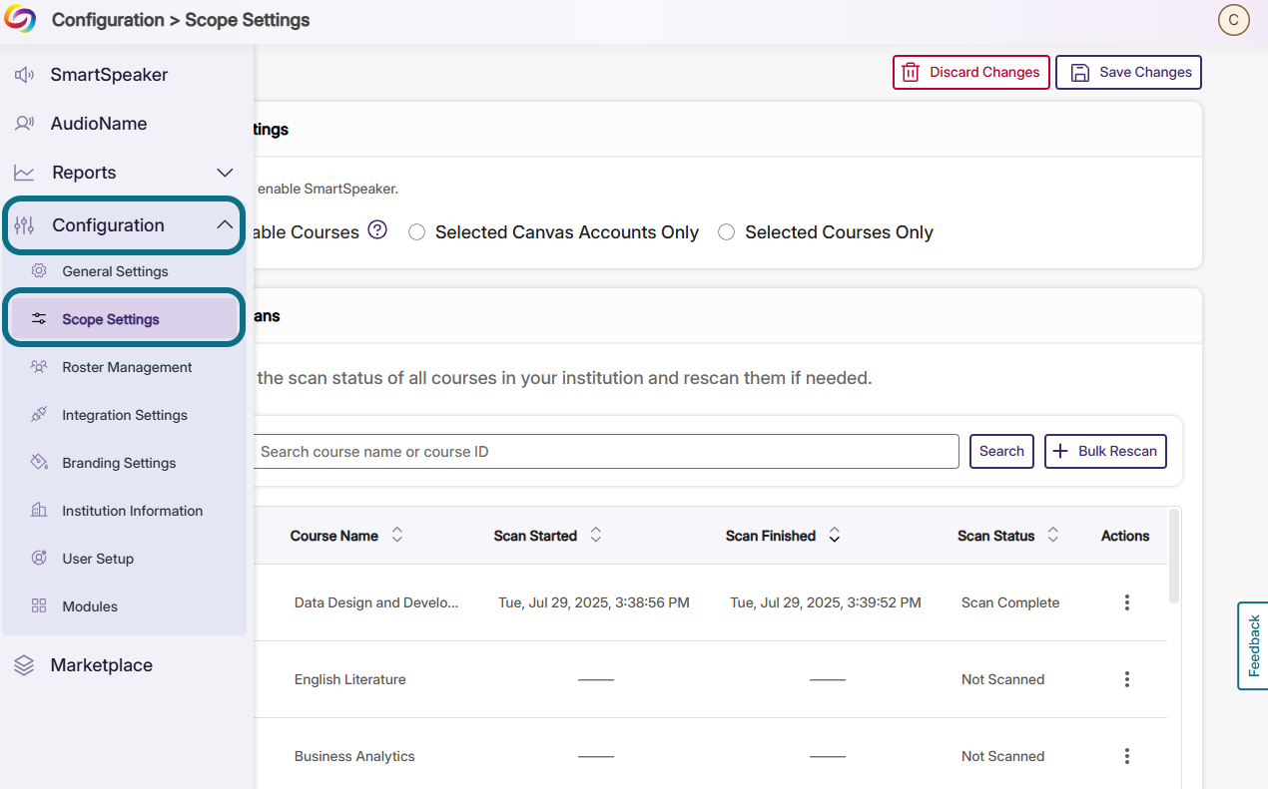Sort table by Scan Started arrows
This screenshot has width=1268, height=789.
coord(596,536)
